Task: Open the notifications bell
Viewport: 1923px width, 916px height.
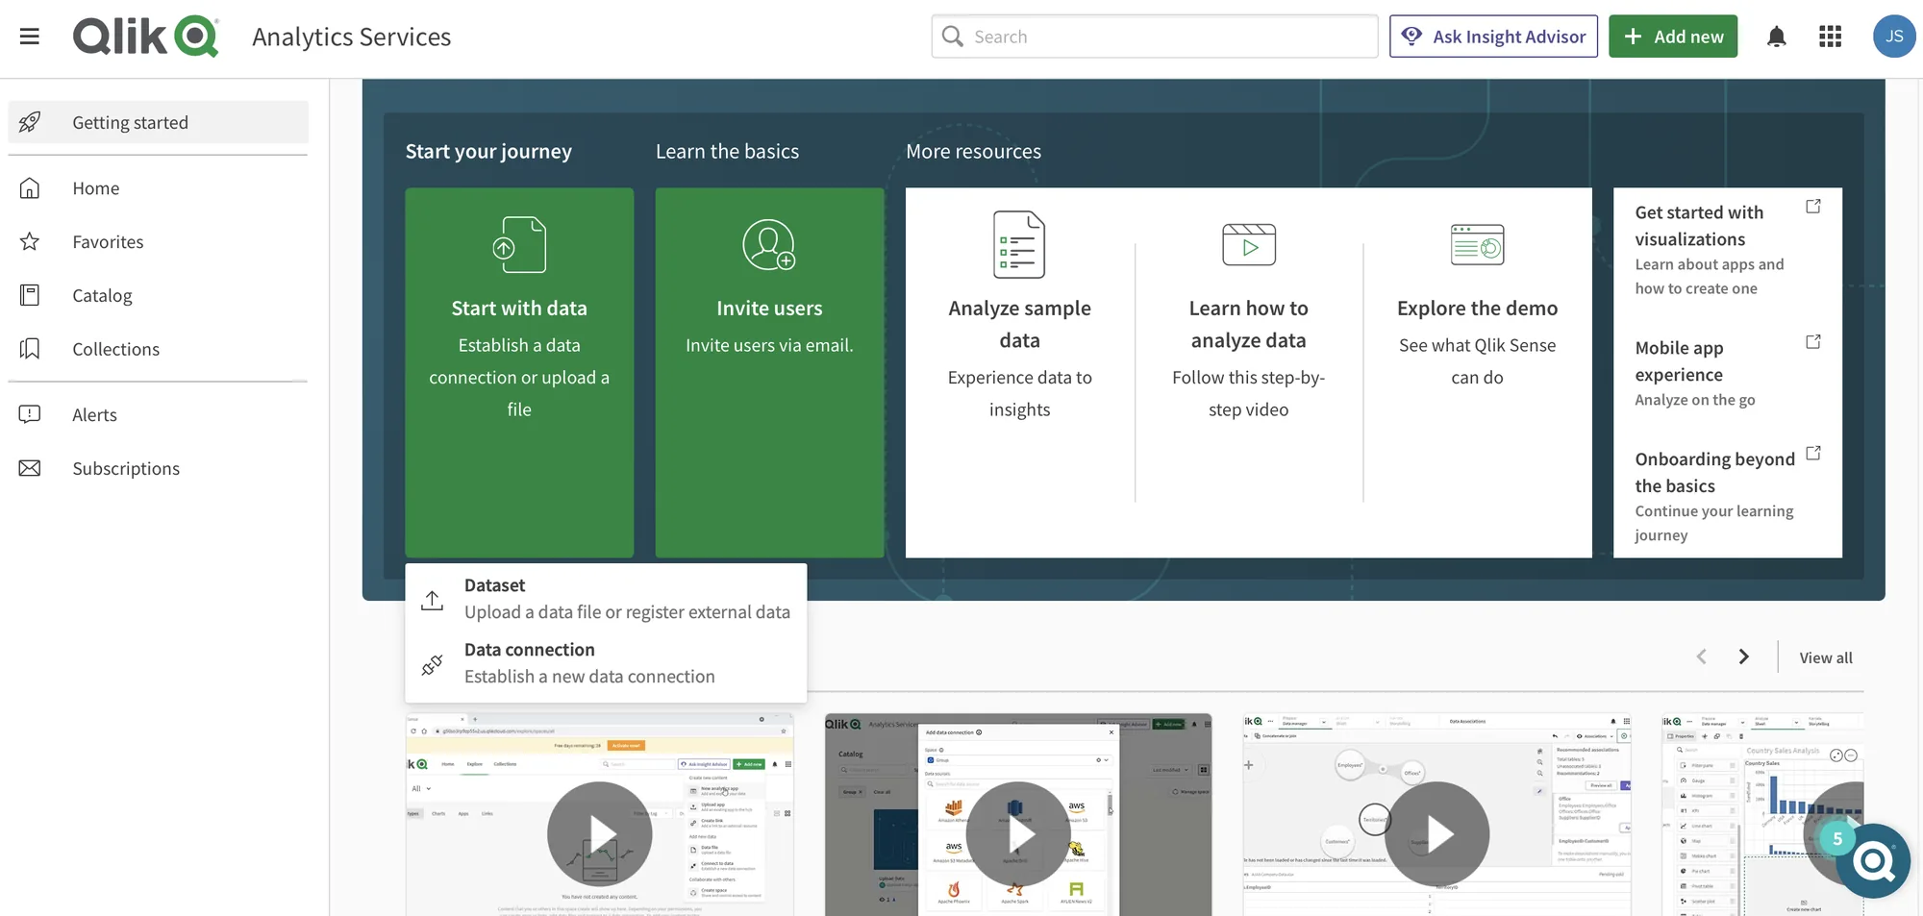Action: pyautogui.click(x=1777, y=37)
